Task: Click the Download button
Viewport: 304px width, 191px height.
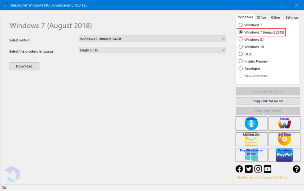Action: [24, 66]
